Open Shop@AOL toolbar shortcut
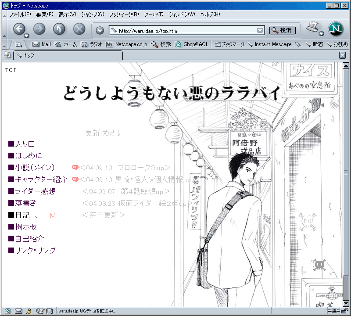This screenshot has height=316, width=351. pyautogui.click(x=192, y=44)
